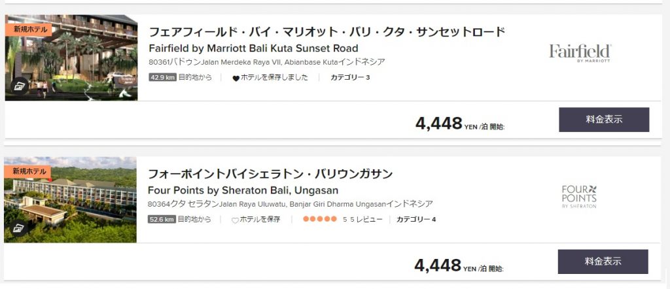Save Four Points hotel with heart icon
This screenshot has width=670, height=289.
point(235,220)
